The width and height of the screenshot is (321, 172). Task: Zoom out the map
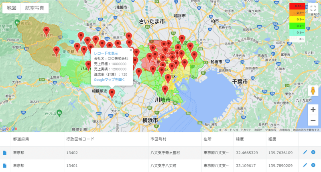point(313,120)
